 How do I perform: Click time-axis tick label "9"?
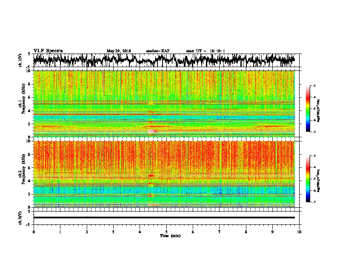point(272,232)
